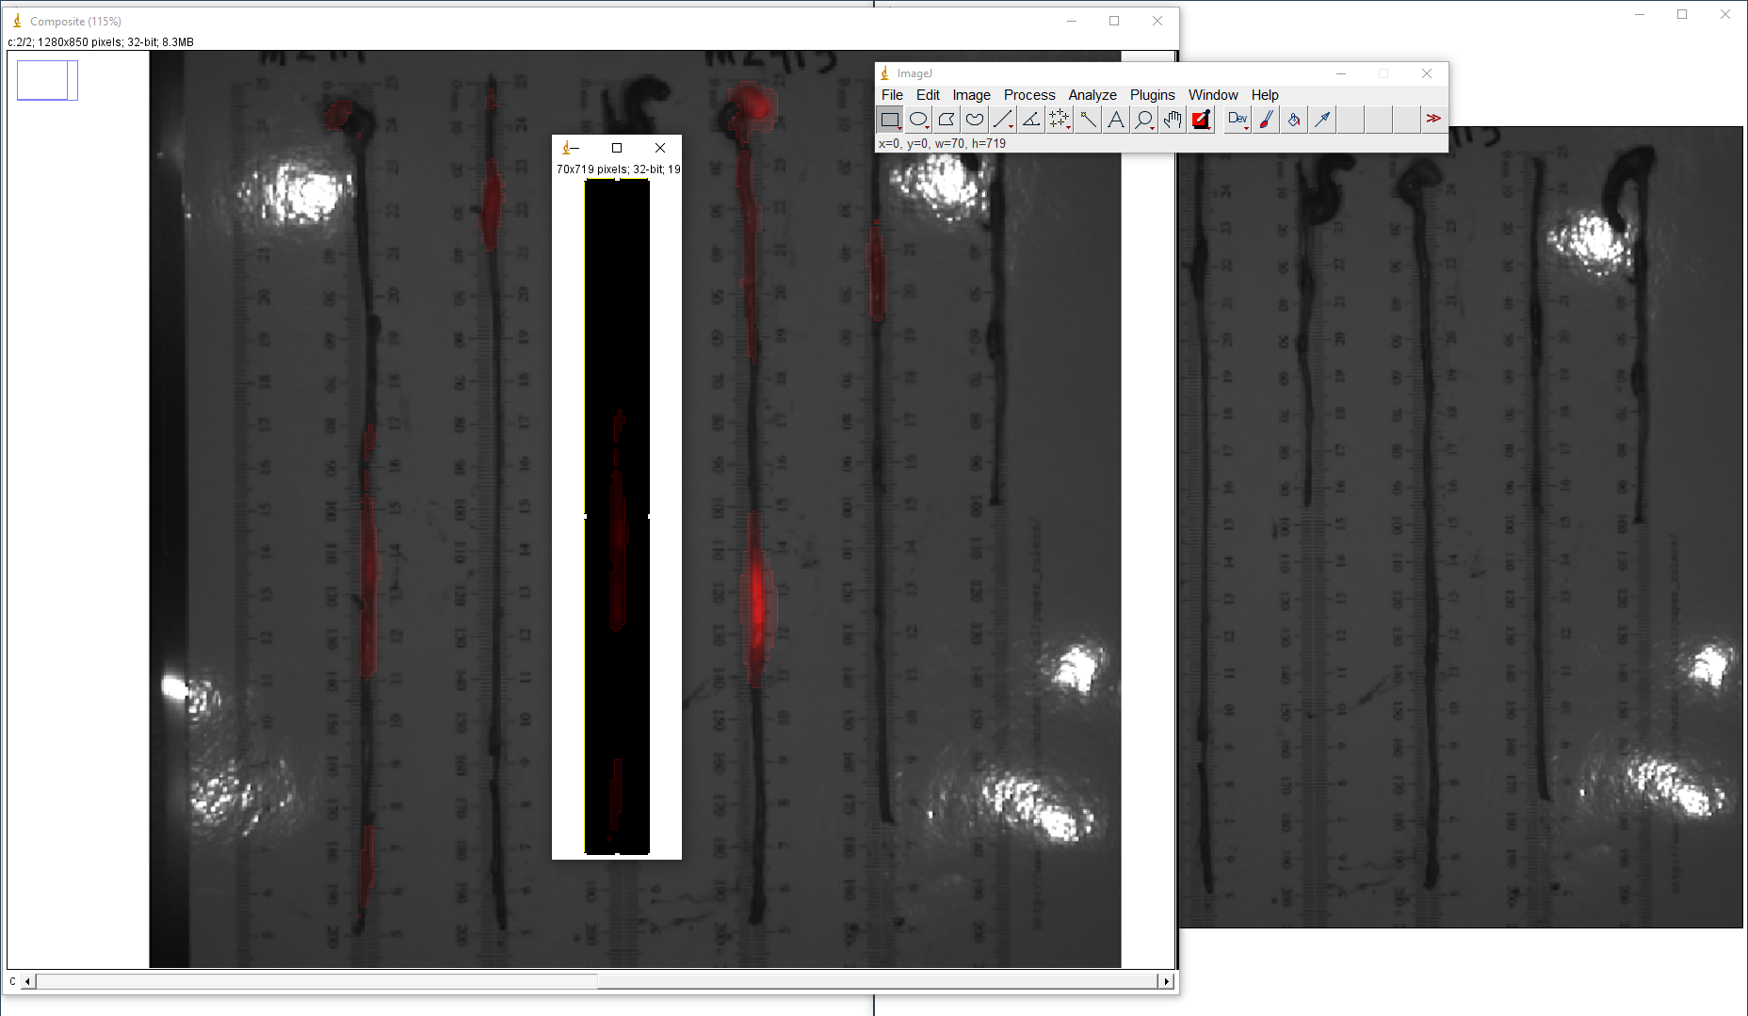This screenshot has height=1016, width=1748.
Task: Select the Hand scrolling tool
Action: [1173, 120]
